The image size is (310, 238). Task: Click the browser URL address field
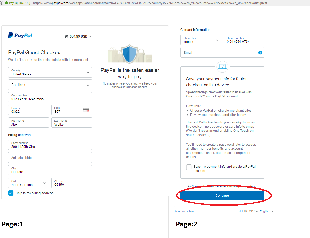coord(150,3)
